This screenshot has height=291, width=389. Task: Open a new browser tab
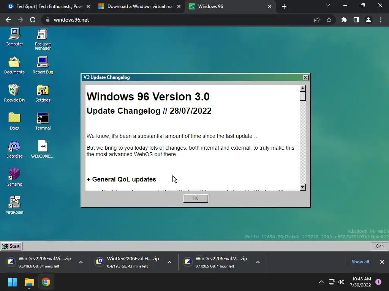(x=284, y=7)
